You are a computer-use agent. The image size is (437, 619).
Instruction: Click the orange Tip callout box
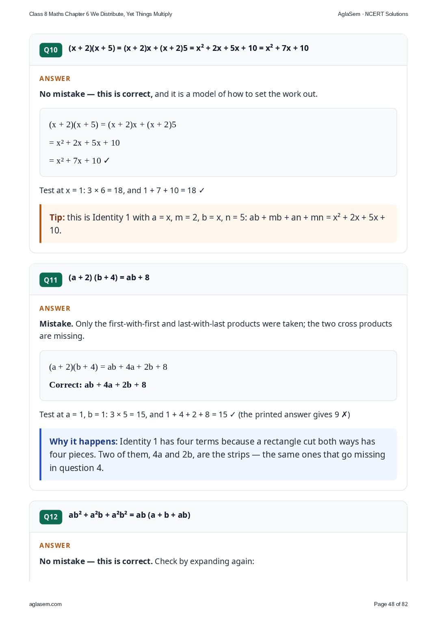[x=218, y=224]
